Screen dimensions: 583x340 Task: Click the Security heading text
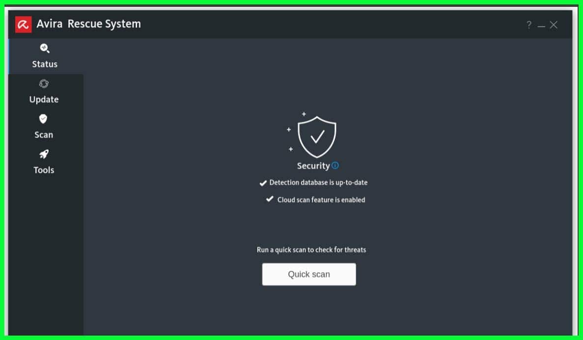point(313,166)
